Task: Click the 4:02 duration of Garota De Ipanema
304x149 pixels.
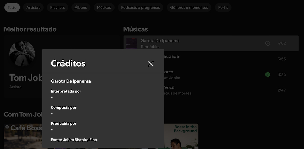Action: (x=282, y=43)
